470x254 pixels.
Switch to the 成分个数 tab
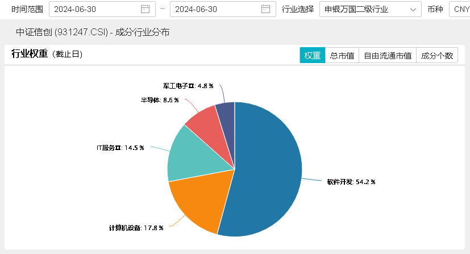[436, 56]
